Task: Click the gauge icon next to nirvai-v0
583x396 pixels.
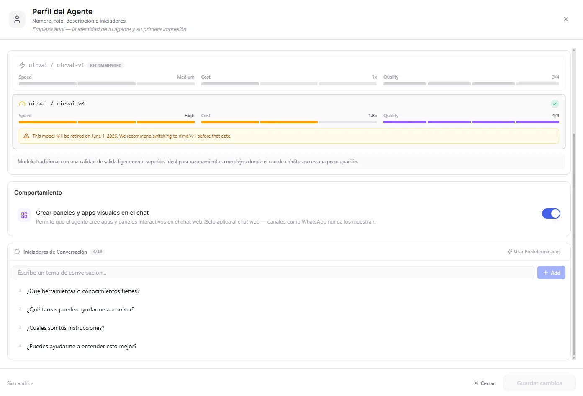Action: (x=22, y=104)
